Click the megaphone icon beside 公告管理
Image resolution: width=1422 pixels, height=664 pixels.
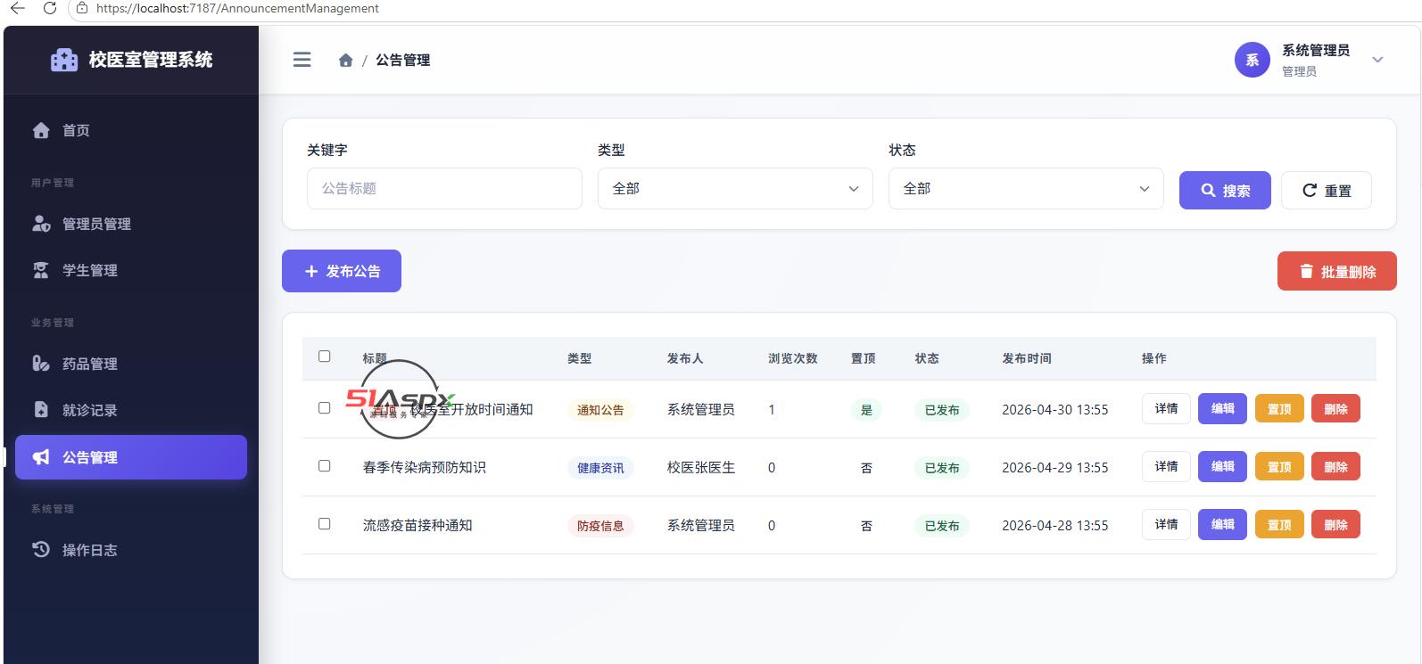pos(41,457)
